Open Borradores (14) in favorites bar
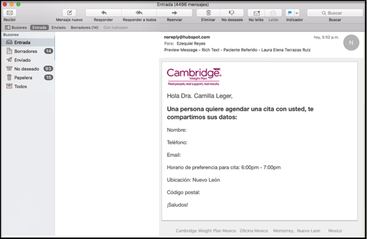This screenshot has height=239, width=367. [85, 27]
